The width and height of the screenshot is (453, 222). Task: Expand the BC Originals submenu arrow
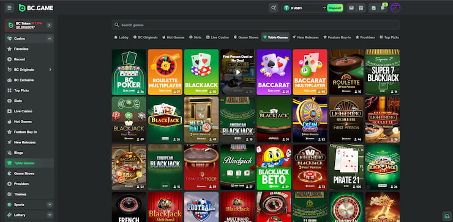pos(50,70)
